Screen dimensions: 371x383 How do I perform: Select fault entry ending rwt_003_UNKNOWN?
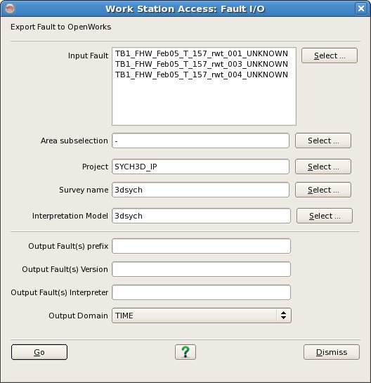[x=202, y=64]
